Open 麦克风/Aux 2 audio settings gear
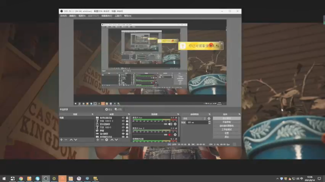This screenshot has width=325, height=182. [x=175, y=135]
